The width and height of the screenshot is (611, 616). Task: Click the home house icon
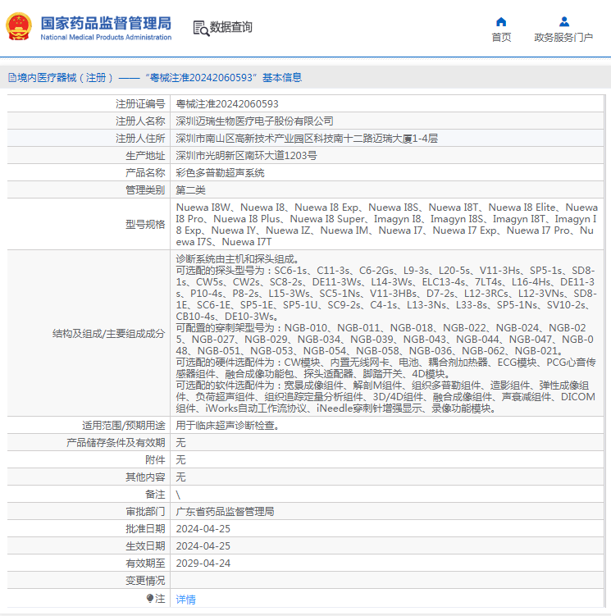pyautogui.click(x=501, y=21)
